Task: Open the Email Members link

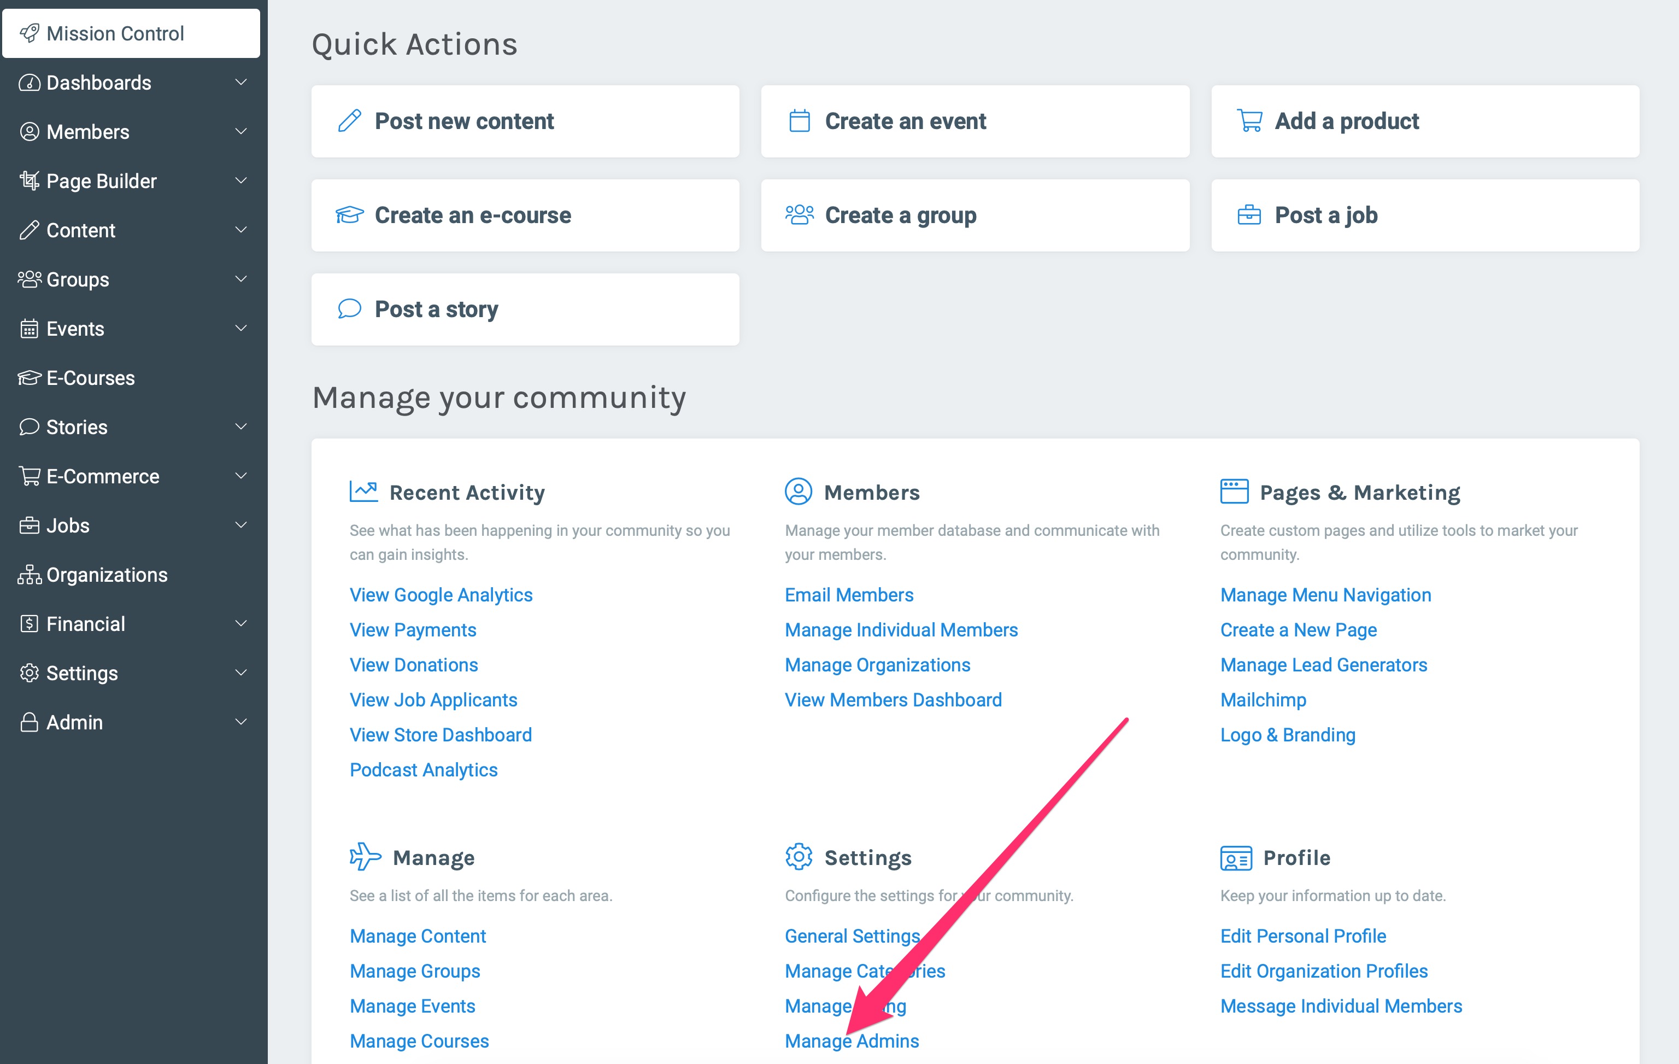Action: click(x=849, y=594)
